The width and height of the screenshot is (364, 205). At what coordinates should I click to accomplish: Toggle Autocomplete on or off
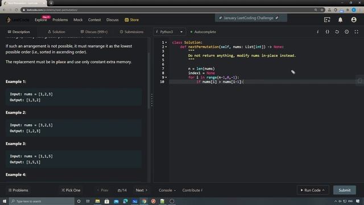click(203, 32)
